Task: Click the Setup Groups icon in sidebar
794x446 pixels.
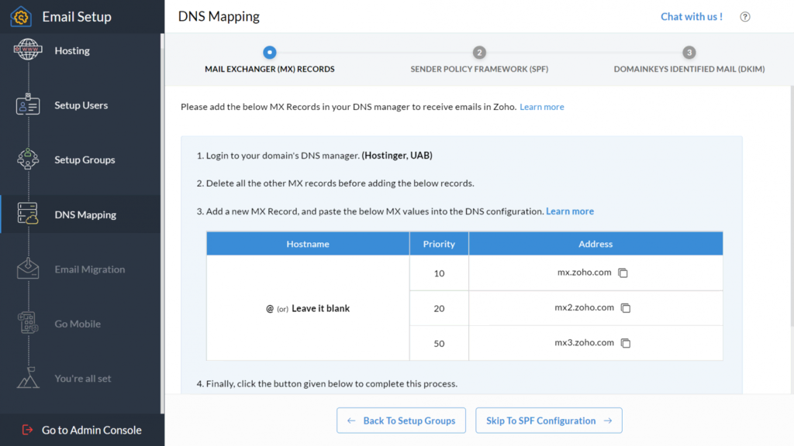Action: pos(28,160)
